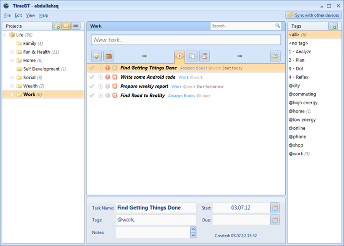Open the light bulb ideas list
344x246 pixels.
96,56
